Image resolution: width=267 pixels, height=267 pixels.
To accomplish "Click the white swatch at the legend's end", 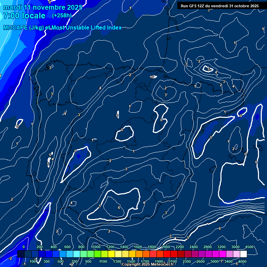I will tap(243, 254).
